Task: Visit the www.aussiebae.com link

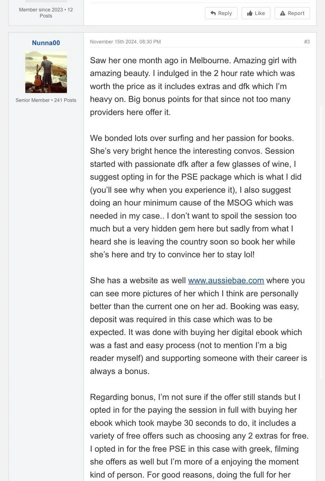Action: (x=226, y=280)
